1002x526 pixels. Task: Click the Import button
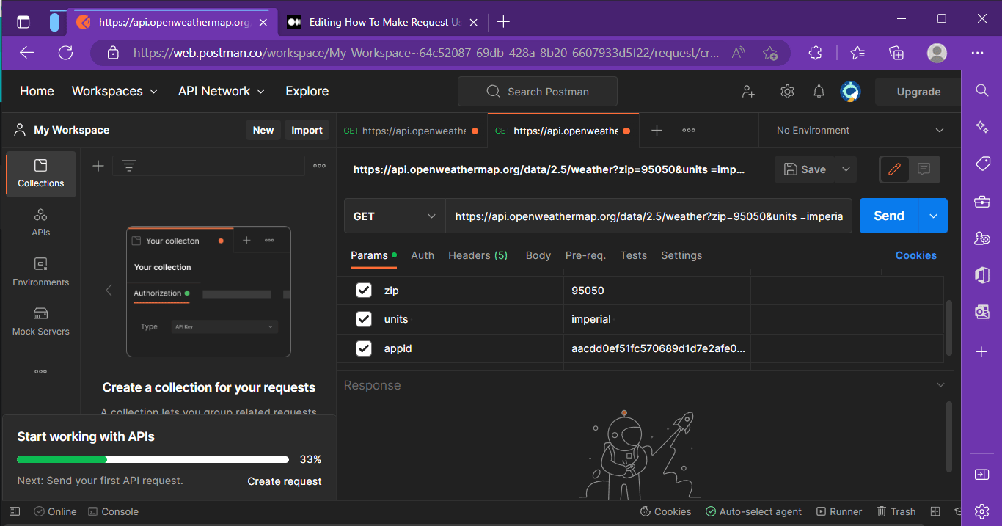[307, 130]
